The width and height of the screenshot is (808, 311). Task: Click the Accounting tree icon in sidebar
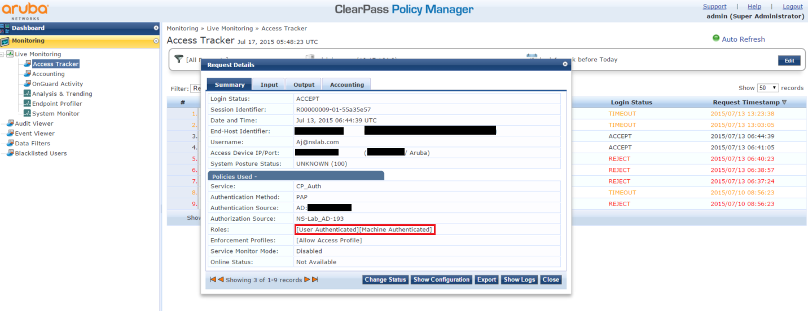[27, 74]
